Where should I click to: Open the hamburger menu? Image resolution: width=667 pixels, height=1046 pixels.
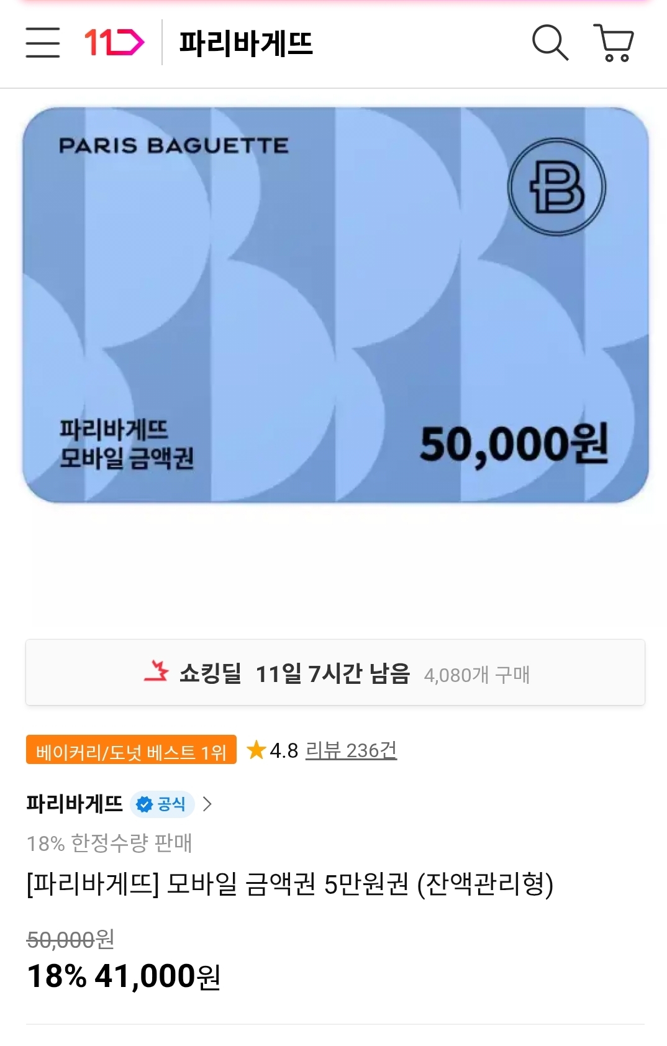click(43, 43)
